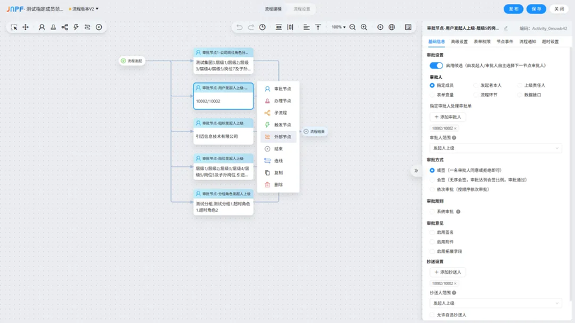
Task: Switch to 流程设置 top tab
Action: (301, 9)
